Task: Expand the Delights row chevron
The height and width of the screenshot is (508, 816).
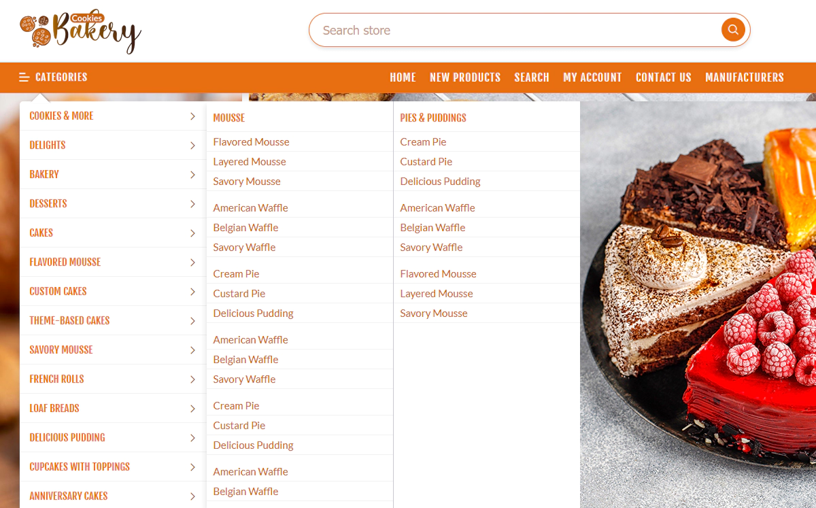Action: pos(192,146)
